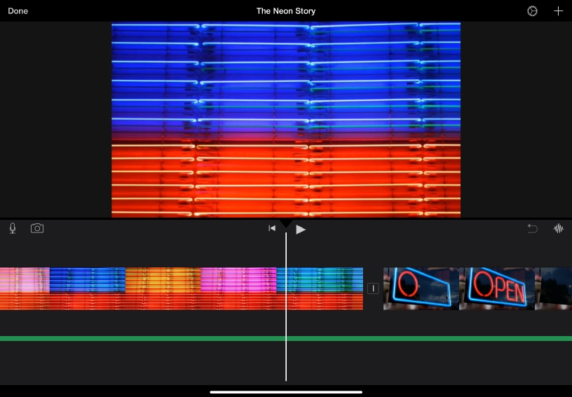This screenshot has width=572, height=397.
Task: Select the pink neon thumbnail in timeline
Action: click(x=238, y=280)
